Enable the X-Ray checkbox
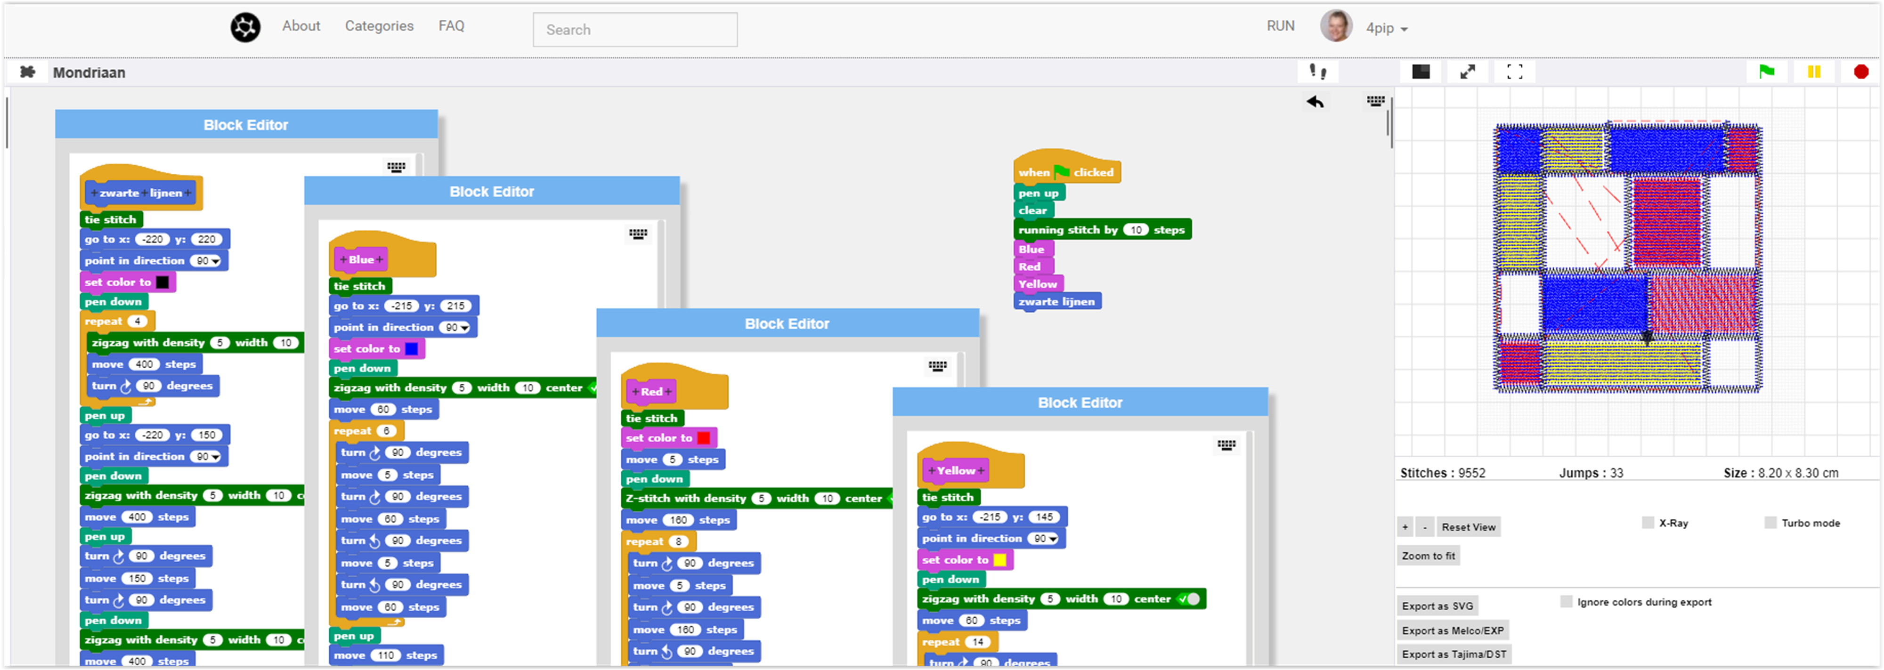The image size is (1884, 670). click(x=1648, y=523)
